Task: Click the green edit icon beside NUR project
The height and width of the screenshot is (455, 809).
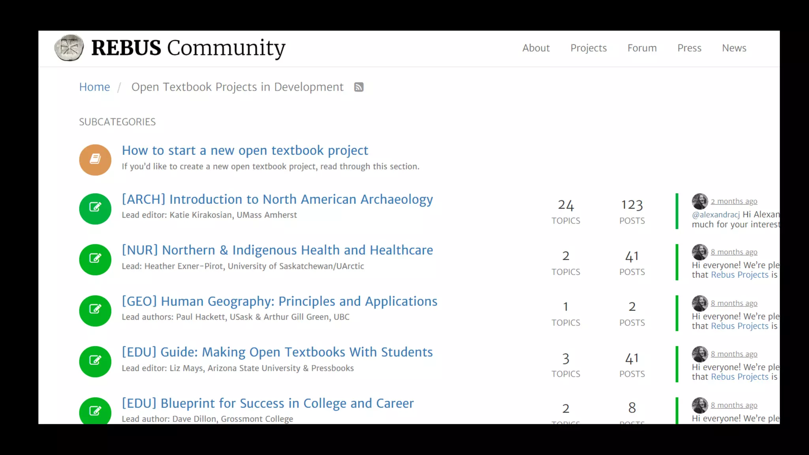Action: coord(95,259)
